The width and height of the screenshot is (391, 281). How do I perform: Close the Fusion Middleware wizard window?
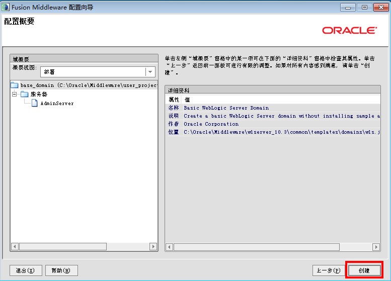coord(381,8)
